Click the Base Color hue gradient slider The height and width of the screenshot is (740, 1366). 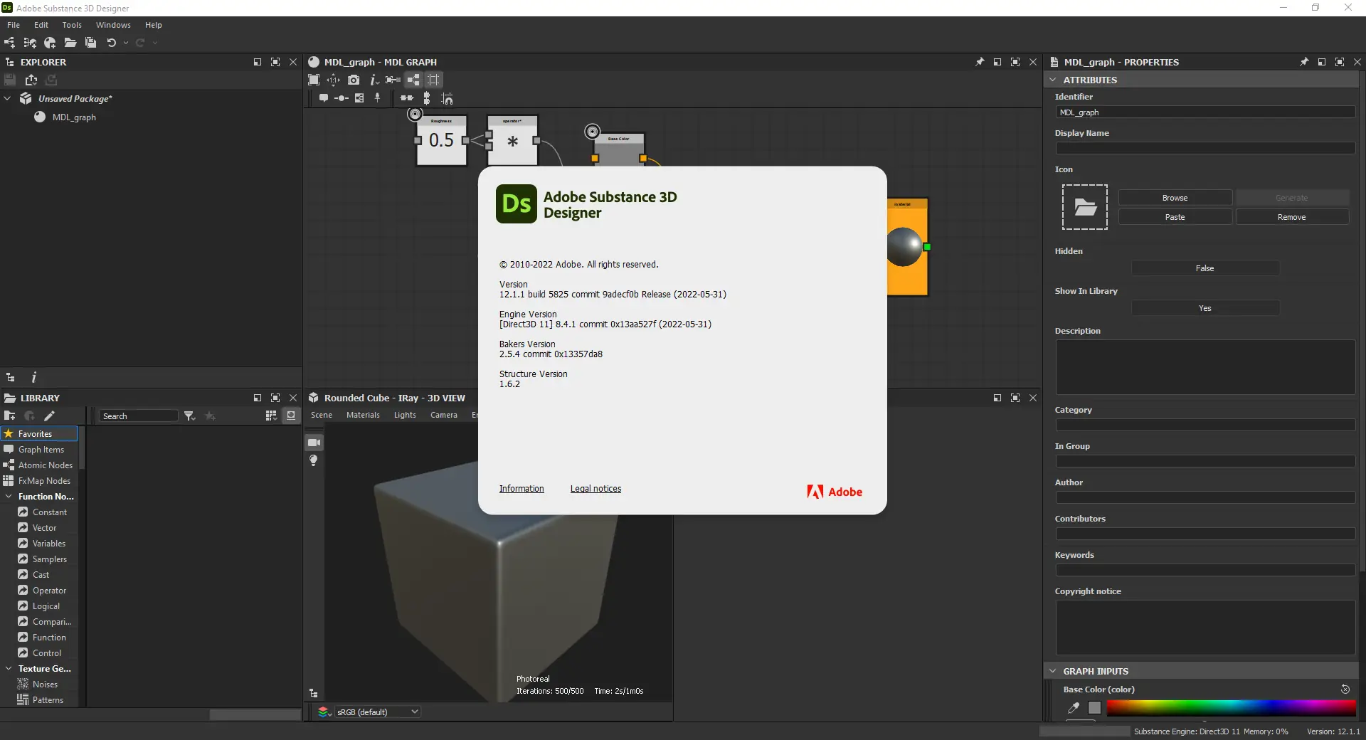point(1231,707)
